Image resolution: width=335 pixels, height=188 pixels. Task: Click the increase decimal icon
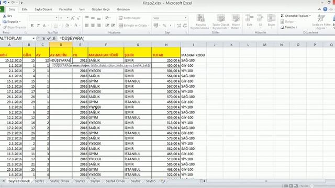[x=179, y=26]
